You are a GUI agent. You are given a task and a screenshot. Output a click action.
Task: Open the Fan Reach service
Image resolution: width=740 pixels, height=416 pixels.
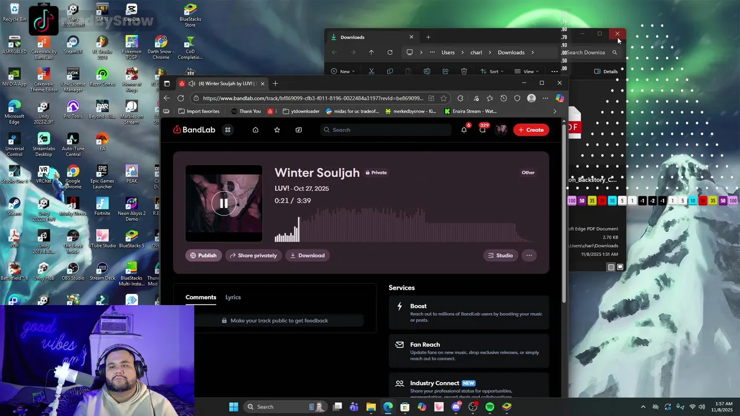click(468, 351)
